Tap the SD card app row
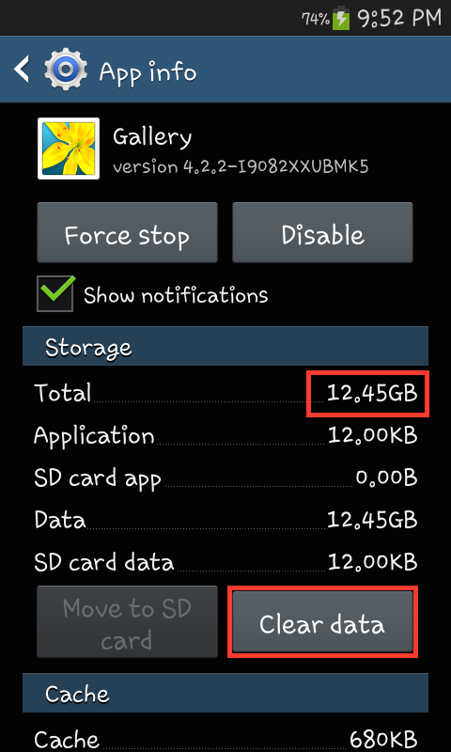 [x=225, y=478]
